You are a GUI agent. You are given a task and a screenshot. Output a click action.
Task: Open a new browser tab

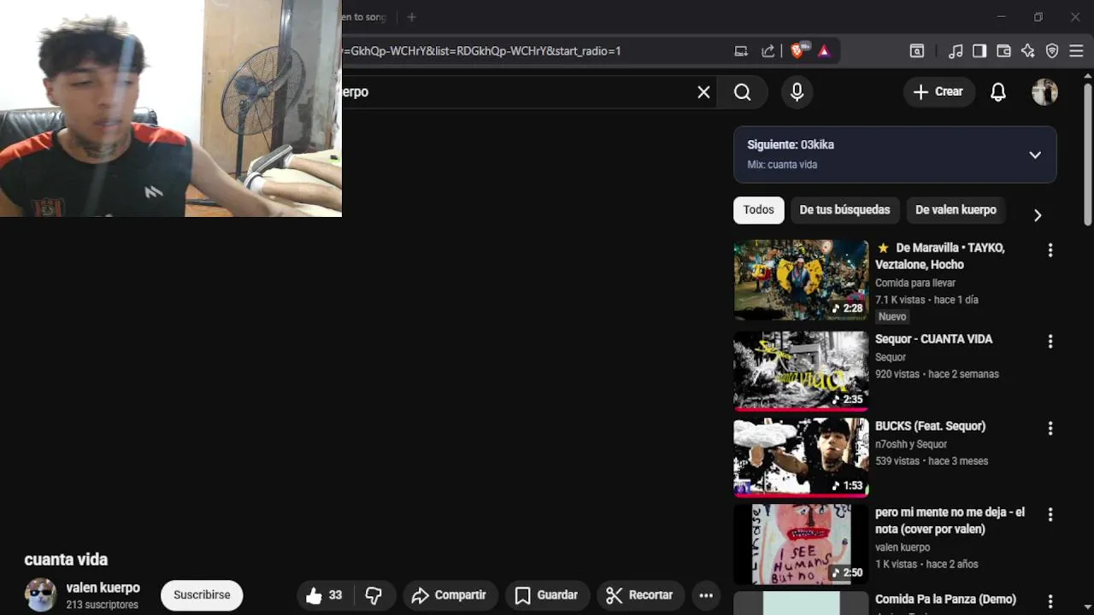point(411,17)
